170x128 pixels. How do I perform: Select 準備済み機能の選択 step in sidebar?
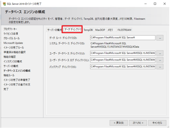coord(15,52)
